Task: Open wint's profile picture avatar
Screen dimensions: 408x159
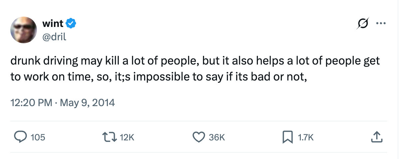Action: [23, 30]
